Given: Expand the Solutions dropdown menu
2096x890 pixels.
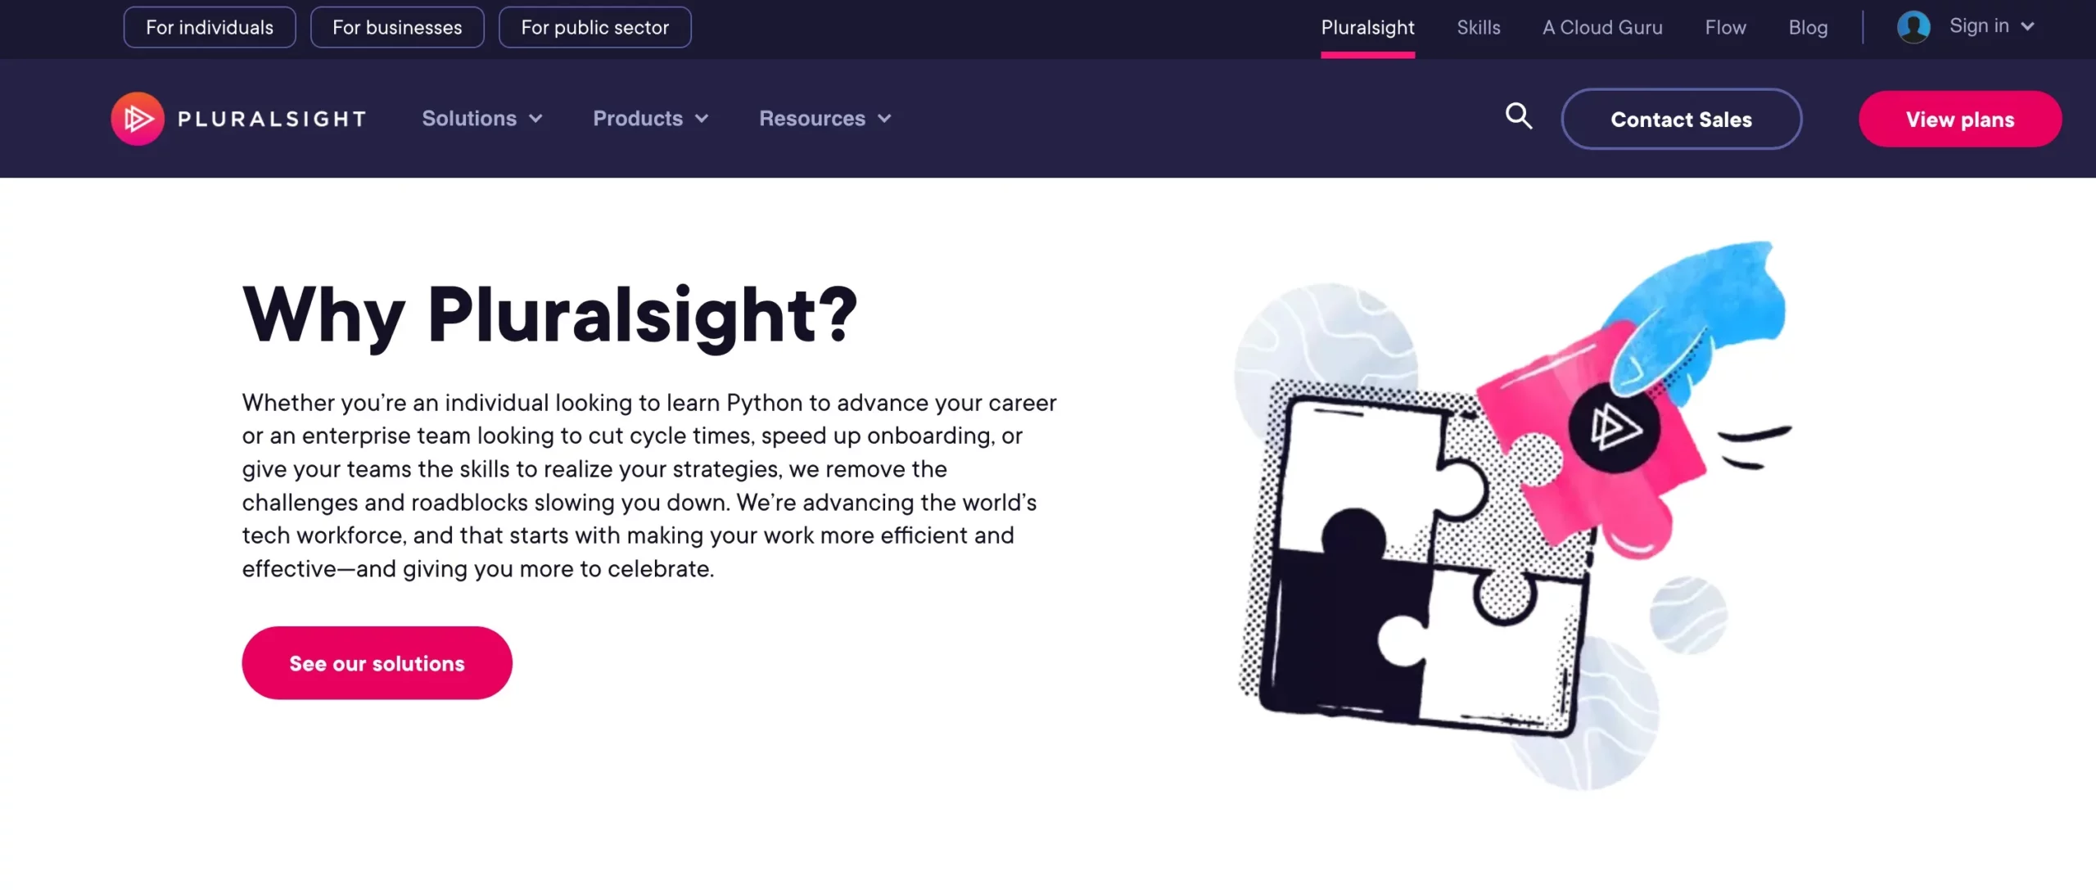Looking at the screenshot, I should tap(481, 118).
